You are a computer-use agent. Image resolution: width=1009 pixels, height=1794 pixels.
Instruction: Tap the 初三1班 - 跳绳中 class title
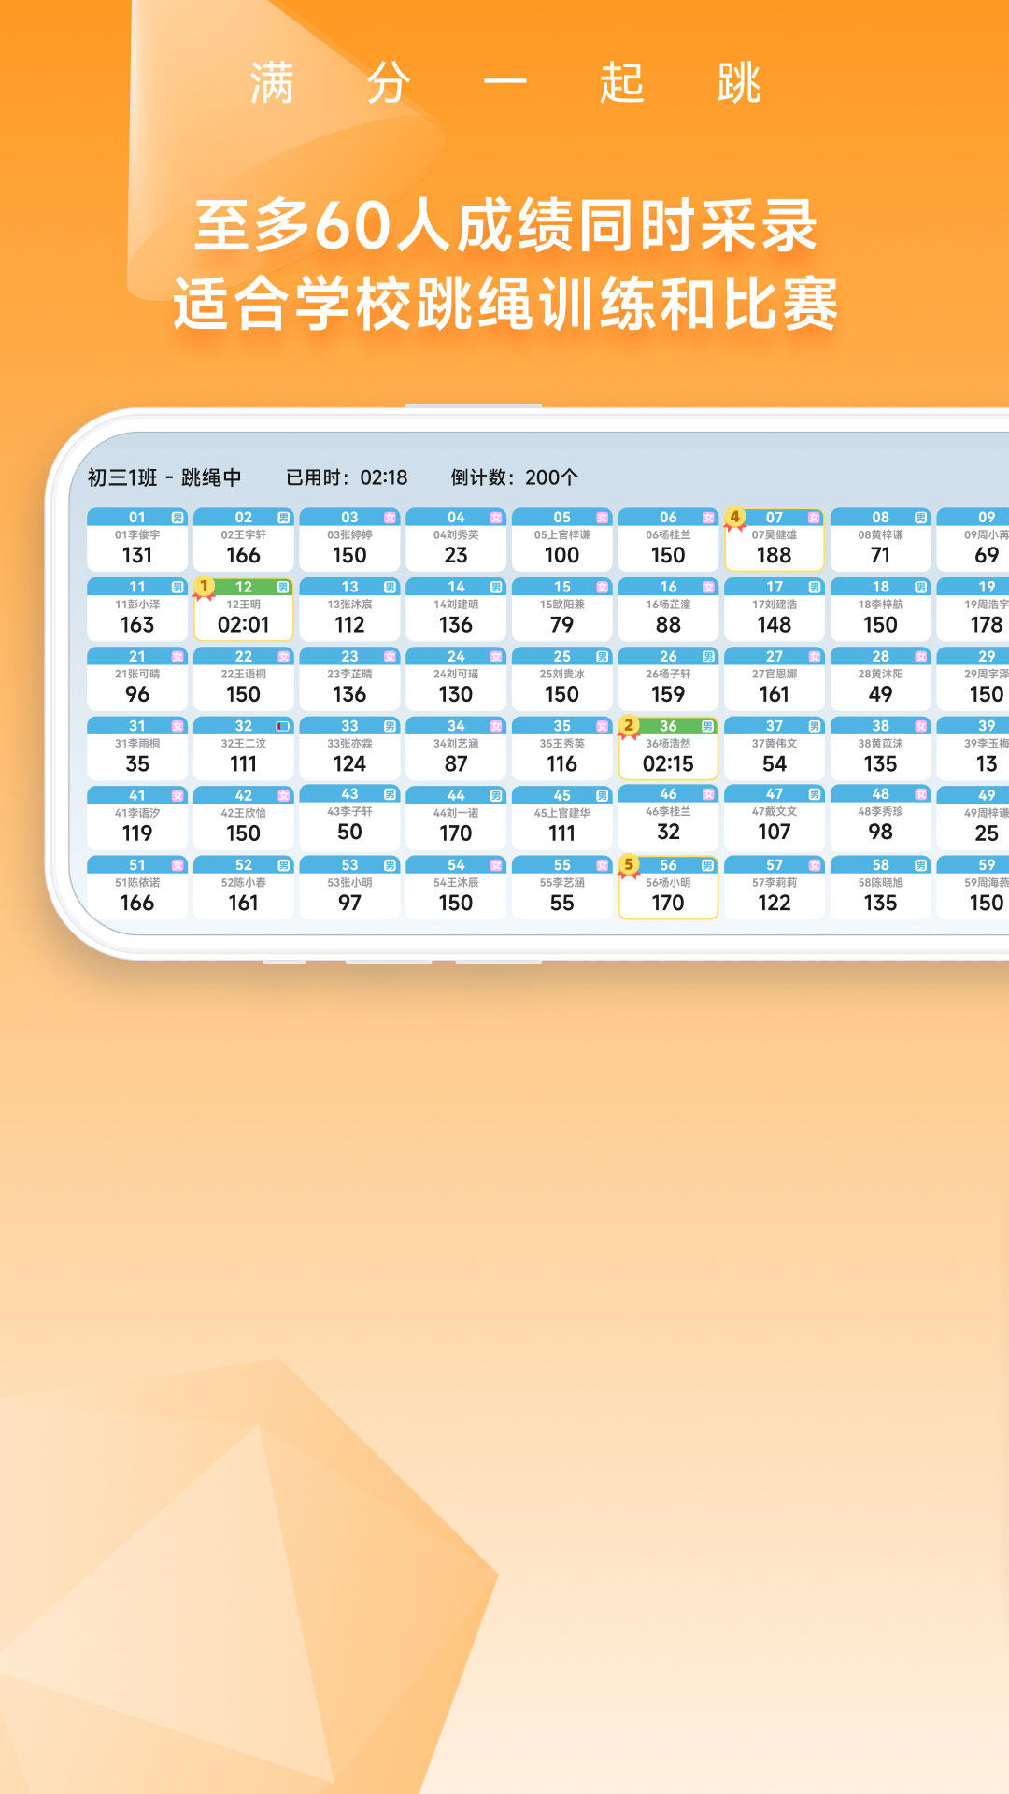[x=164, y=477]
